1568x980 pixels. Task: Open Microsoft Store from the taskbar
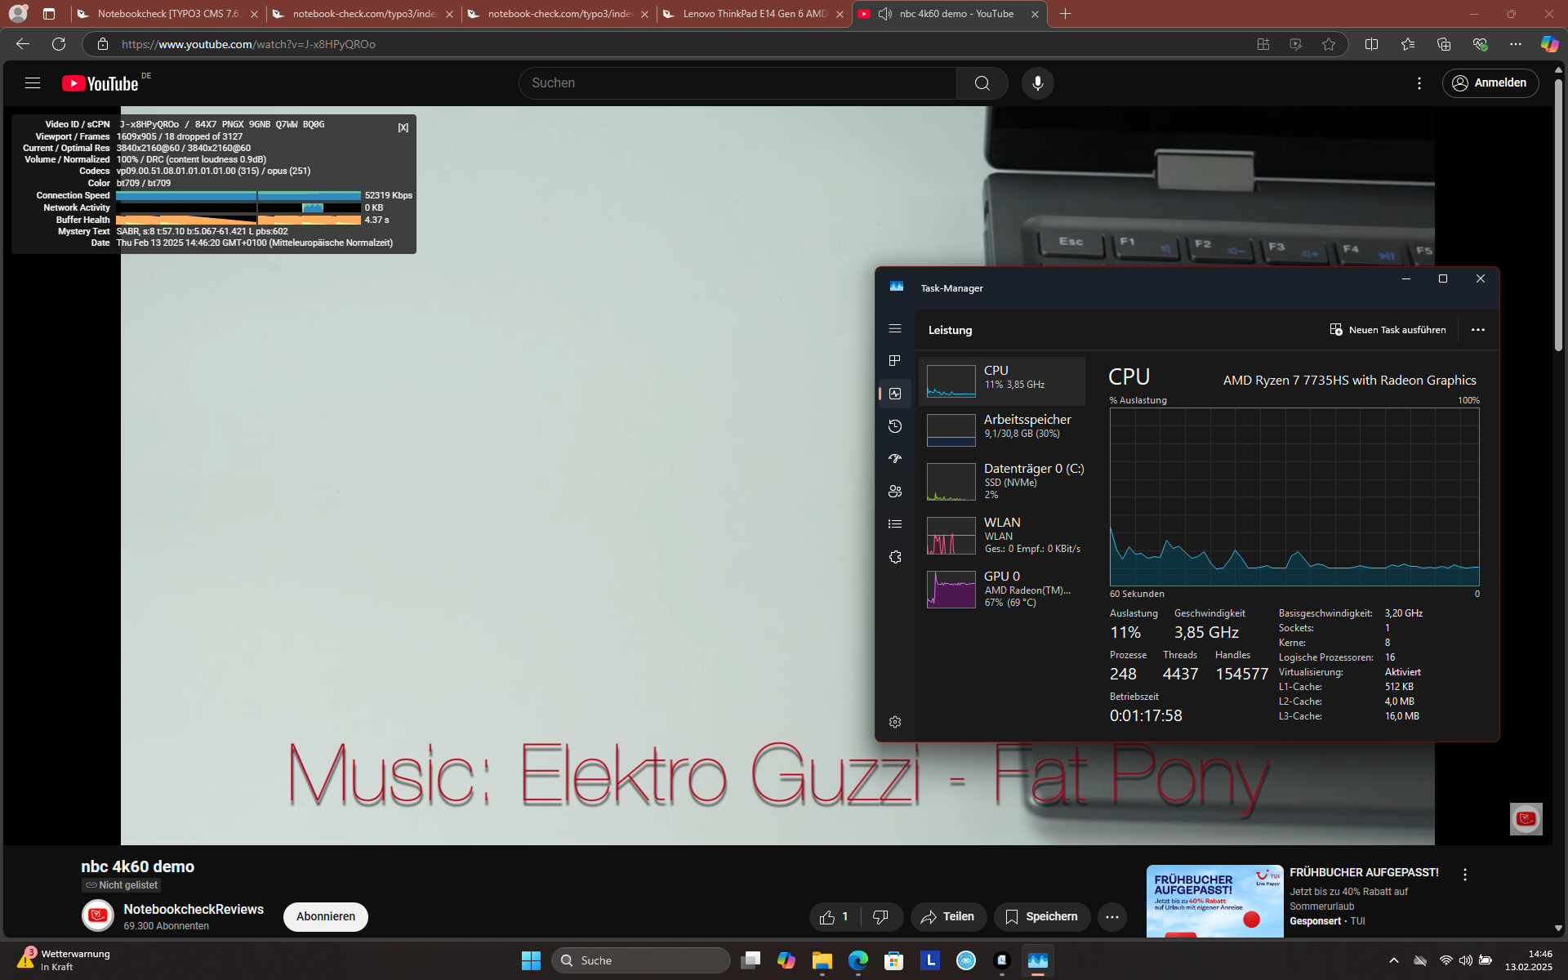893,960
